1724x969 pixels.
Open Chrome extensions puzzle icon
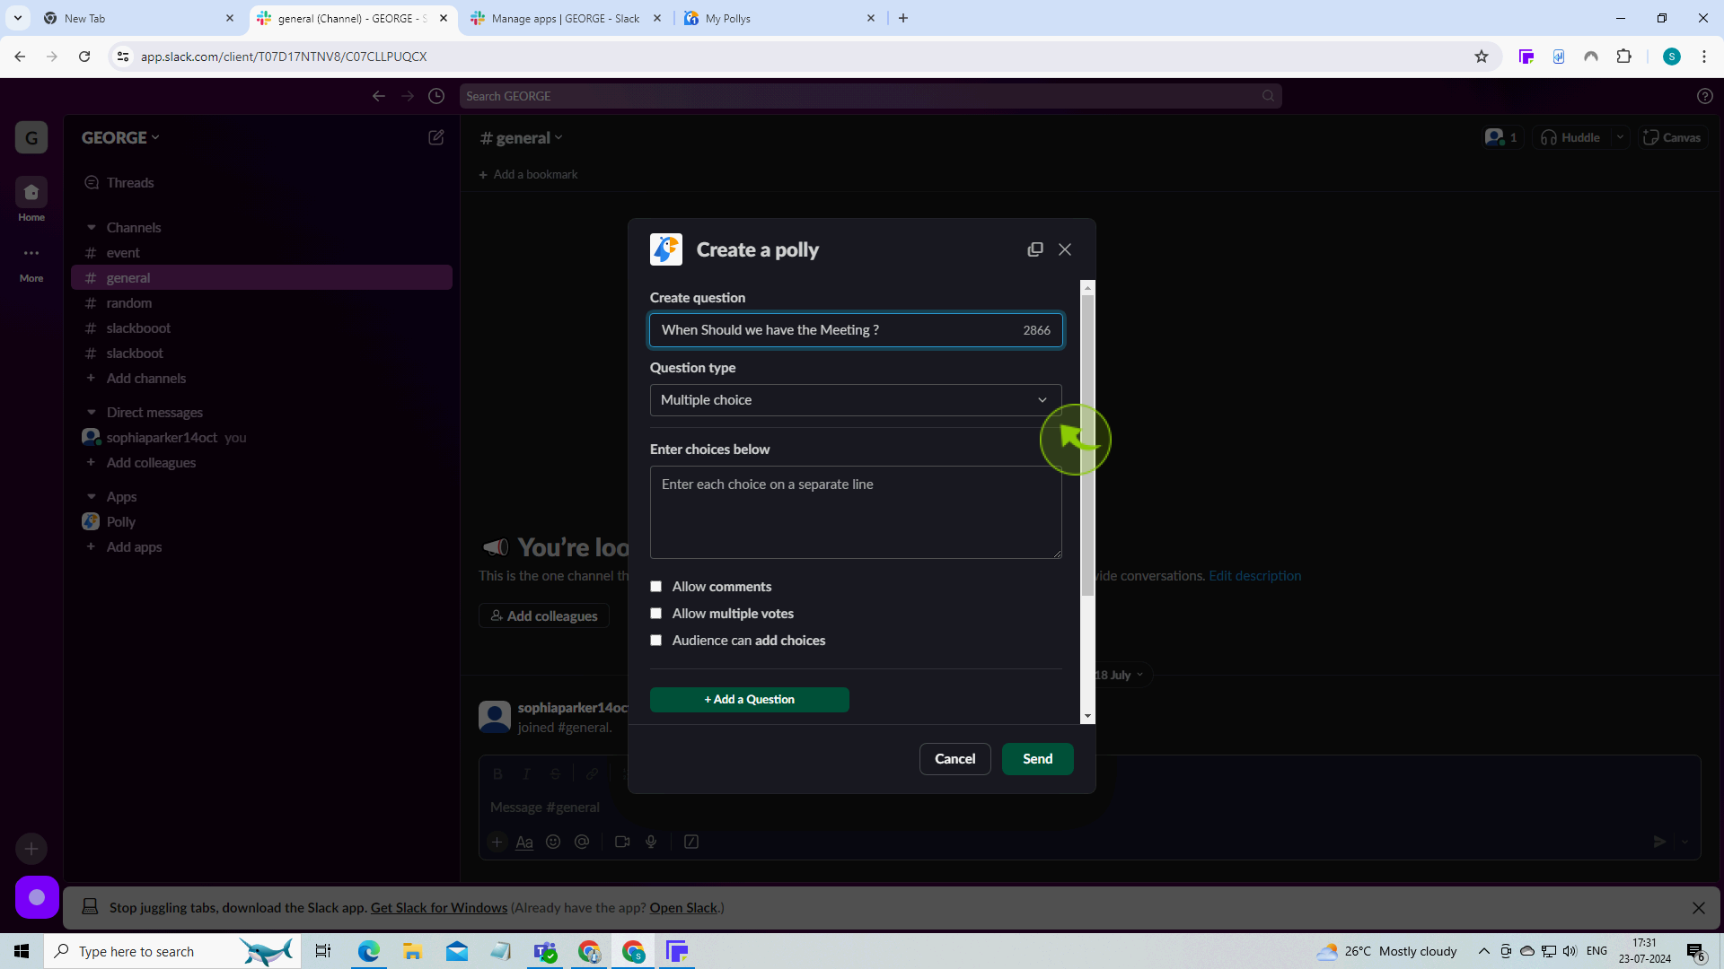1623,57
